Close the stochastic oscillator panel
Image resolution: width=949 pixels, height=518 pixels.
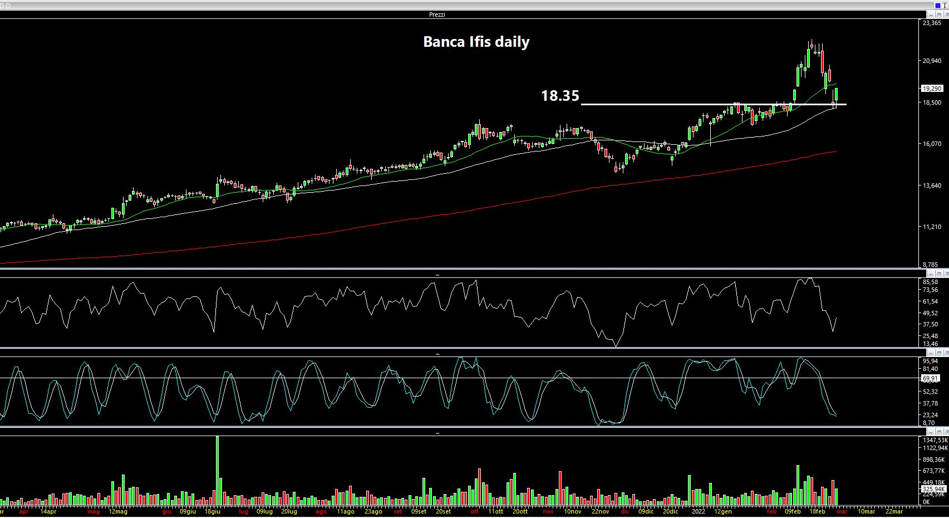coord(946,353)
